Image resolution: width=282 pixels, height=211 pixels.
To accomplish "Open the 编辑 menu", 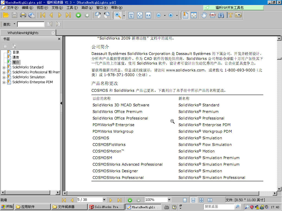I will click(x=27, y=8).
